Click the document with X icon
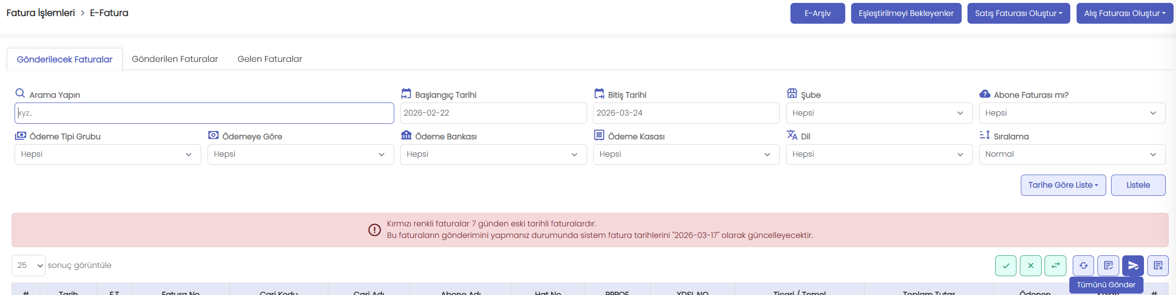The image size is (1176, 295). click(1158, 265)
